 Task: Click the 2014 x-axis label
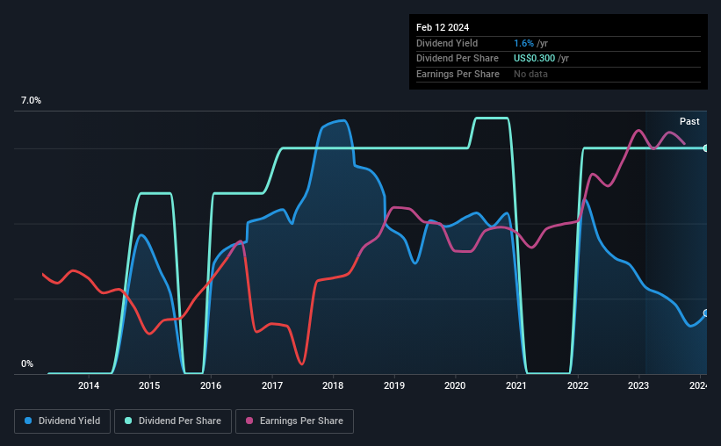tap(89, 385)
